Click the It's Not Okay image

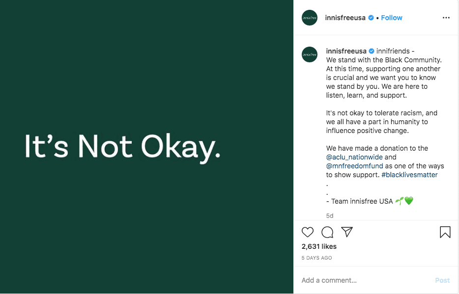click(146, 147)
